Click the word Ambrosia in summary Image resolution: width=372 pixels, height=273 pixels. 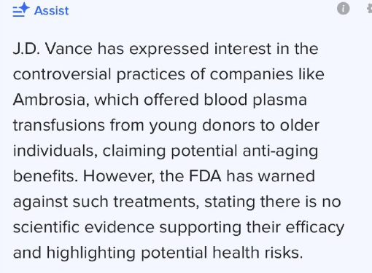click(x=51, y=100)
